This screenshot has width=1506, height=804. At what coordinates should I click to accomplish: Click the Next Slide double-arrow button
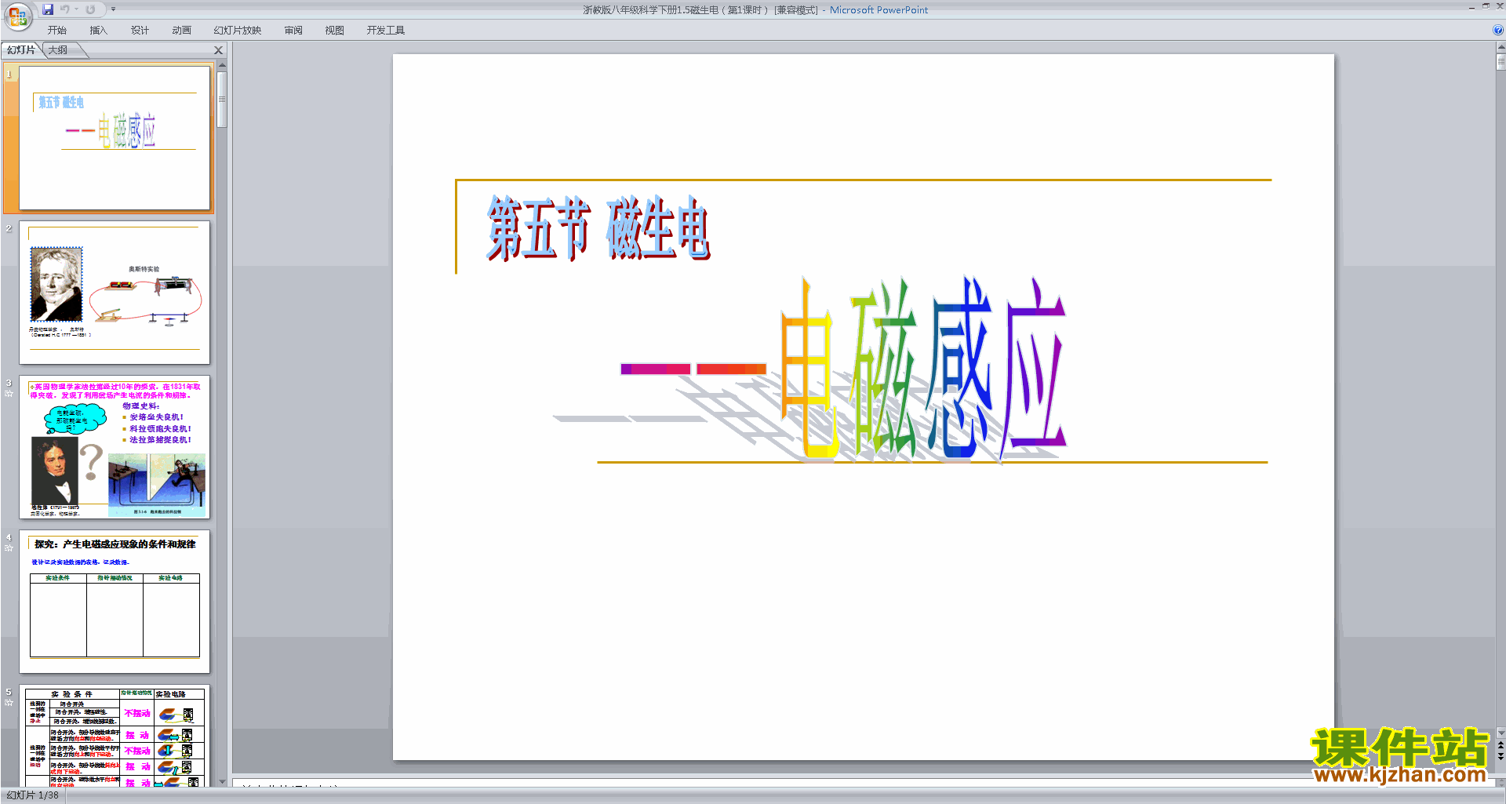point(1501,757)
